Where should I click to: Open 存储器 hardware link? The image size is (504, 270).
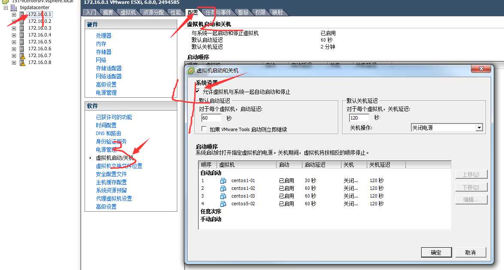coord(103,52)
